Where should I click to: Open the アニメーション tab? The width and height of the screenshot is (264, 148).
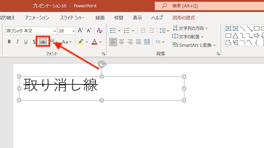pyautogui.click(x=37, y=18)
